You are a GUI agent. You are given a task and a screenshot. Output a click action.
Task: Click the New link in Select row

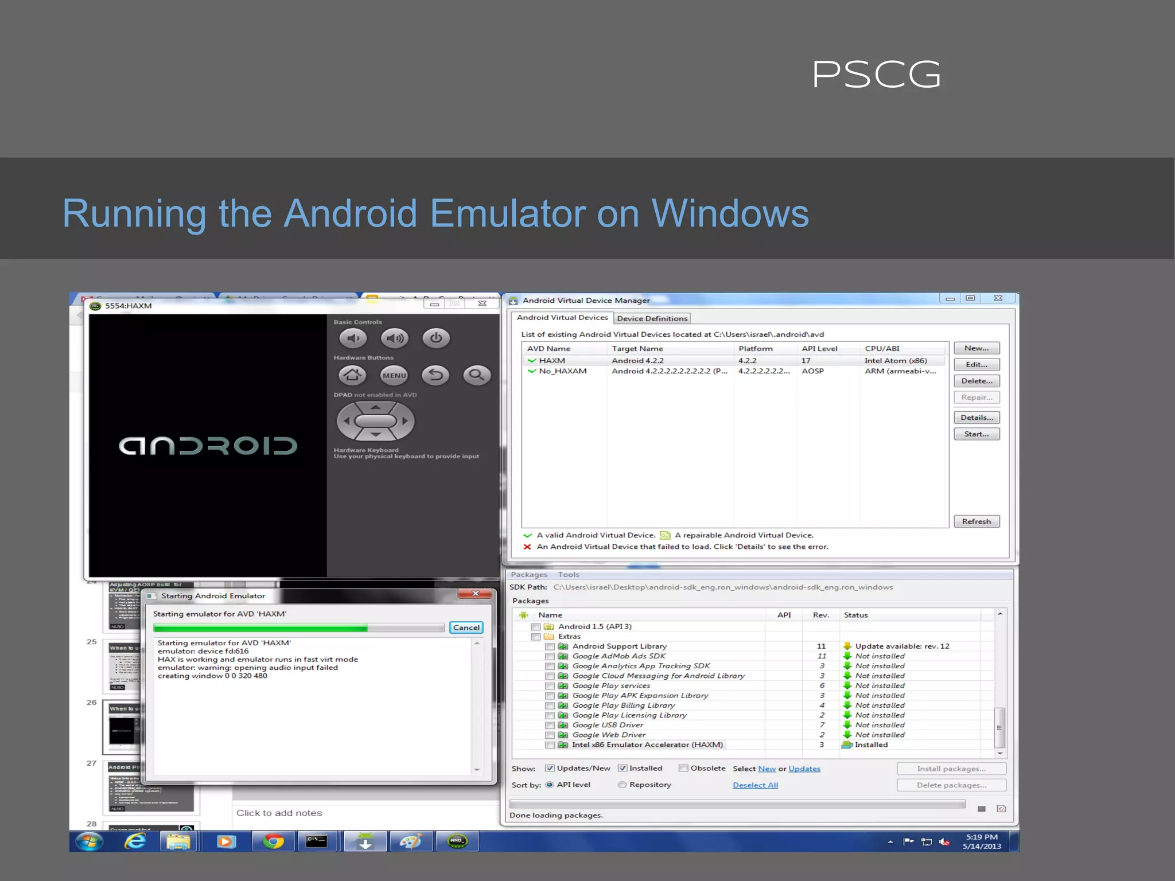pyautogui.click(x=767, y=769)
